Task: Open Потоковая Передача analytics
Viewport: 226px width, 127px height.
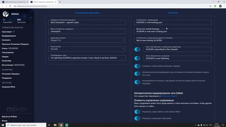Action: (11, 74)
